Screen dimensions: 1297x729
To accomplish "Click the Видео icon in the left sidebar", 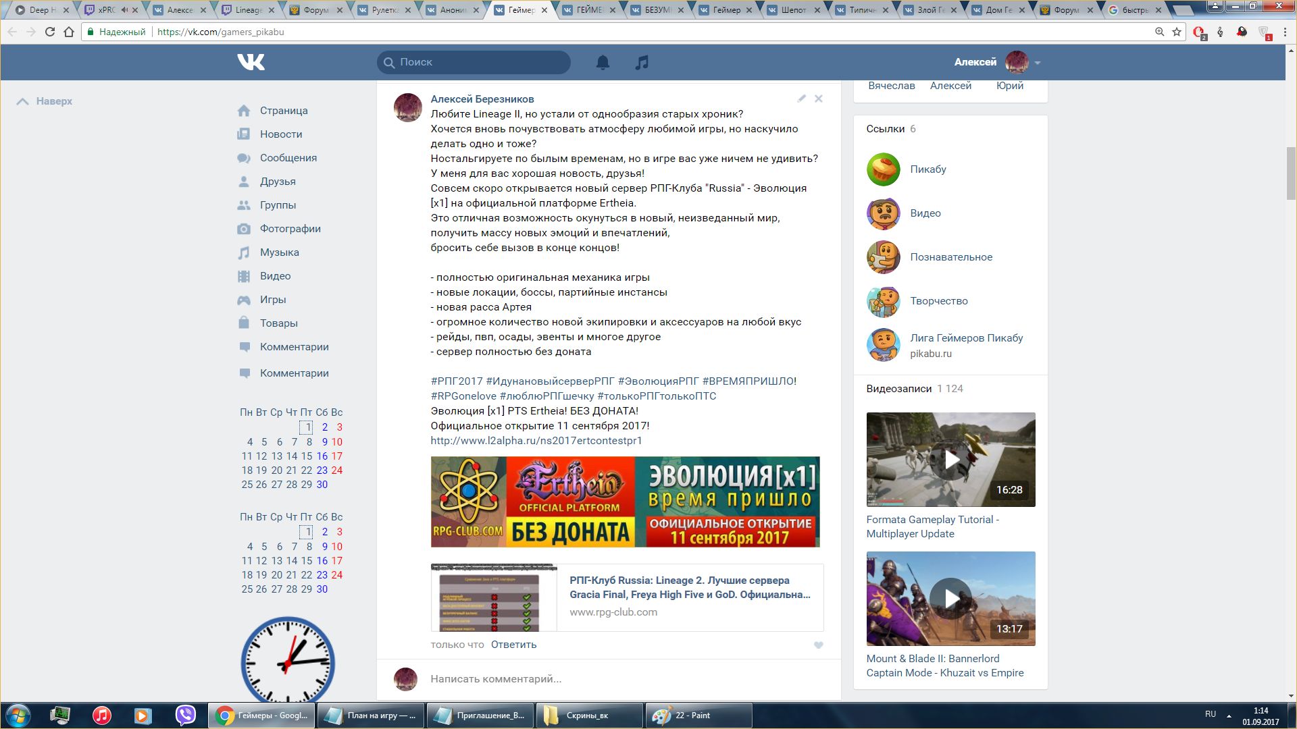I will click(244, 276).
